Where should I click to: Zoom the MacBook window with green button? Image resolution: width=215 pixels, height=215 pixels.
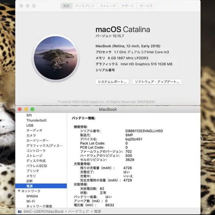(32, 109)
